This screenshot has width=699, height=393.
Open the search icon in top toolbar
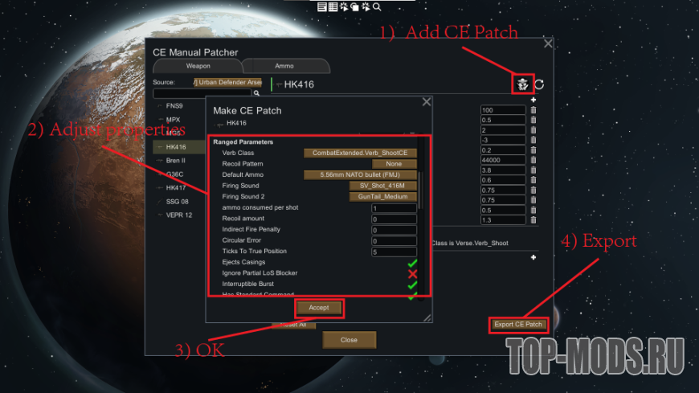point(377,6)
